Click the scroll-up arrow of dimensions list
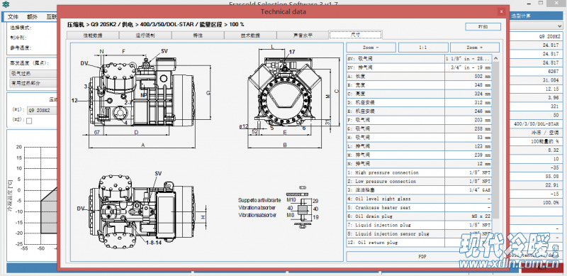 click(495, 58)
